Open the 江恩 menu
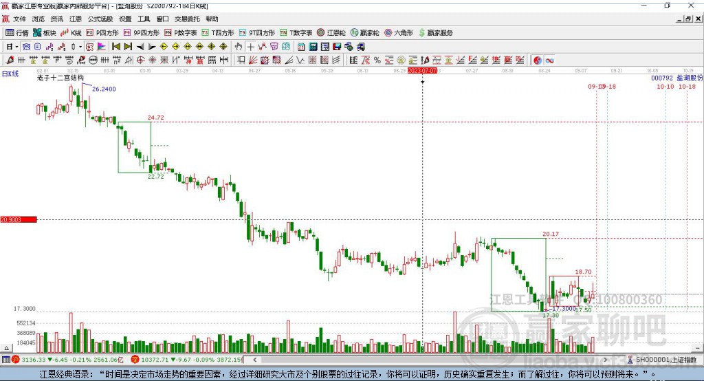Viewport: 704px width, 381px height. (76, 19)
